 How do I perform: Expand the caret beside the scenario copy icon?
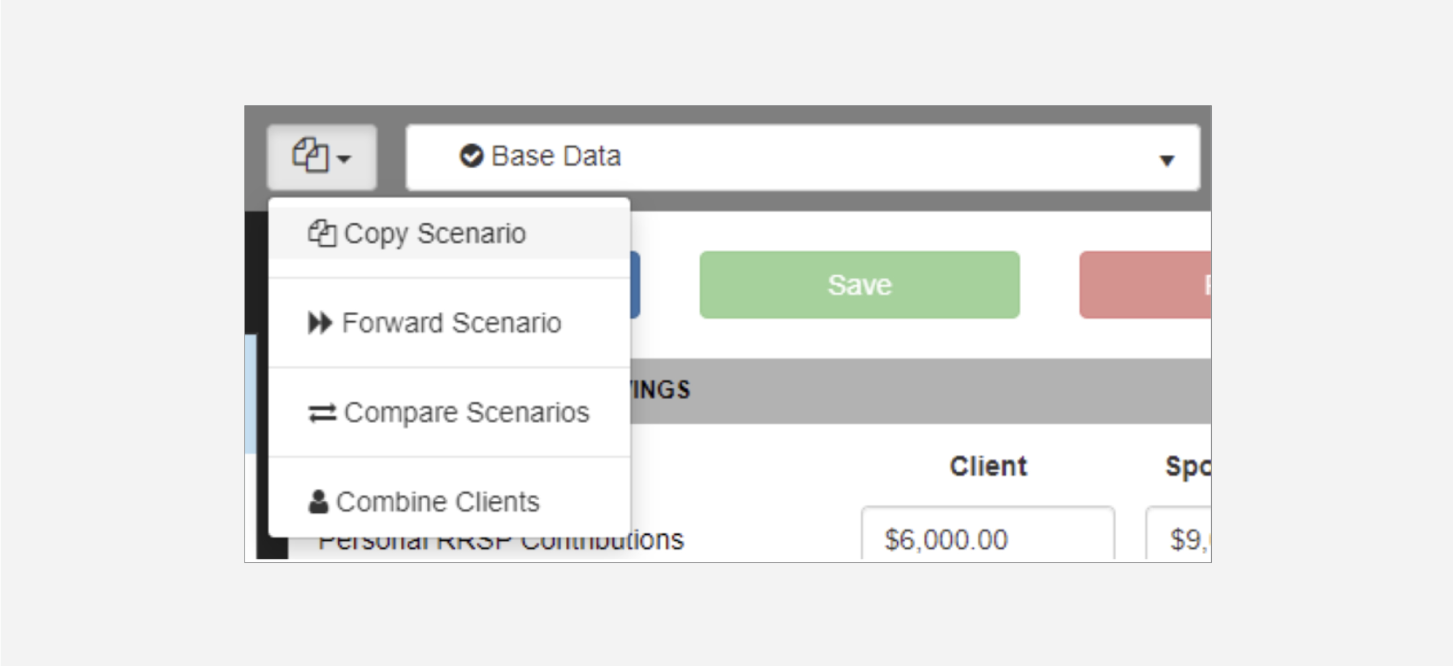[x=344, y=159]
